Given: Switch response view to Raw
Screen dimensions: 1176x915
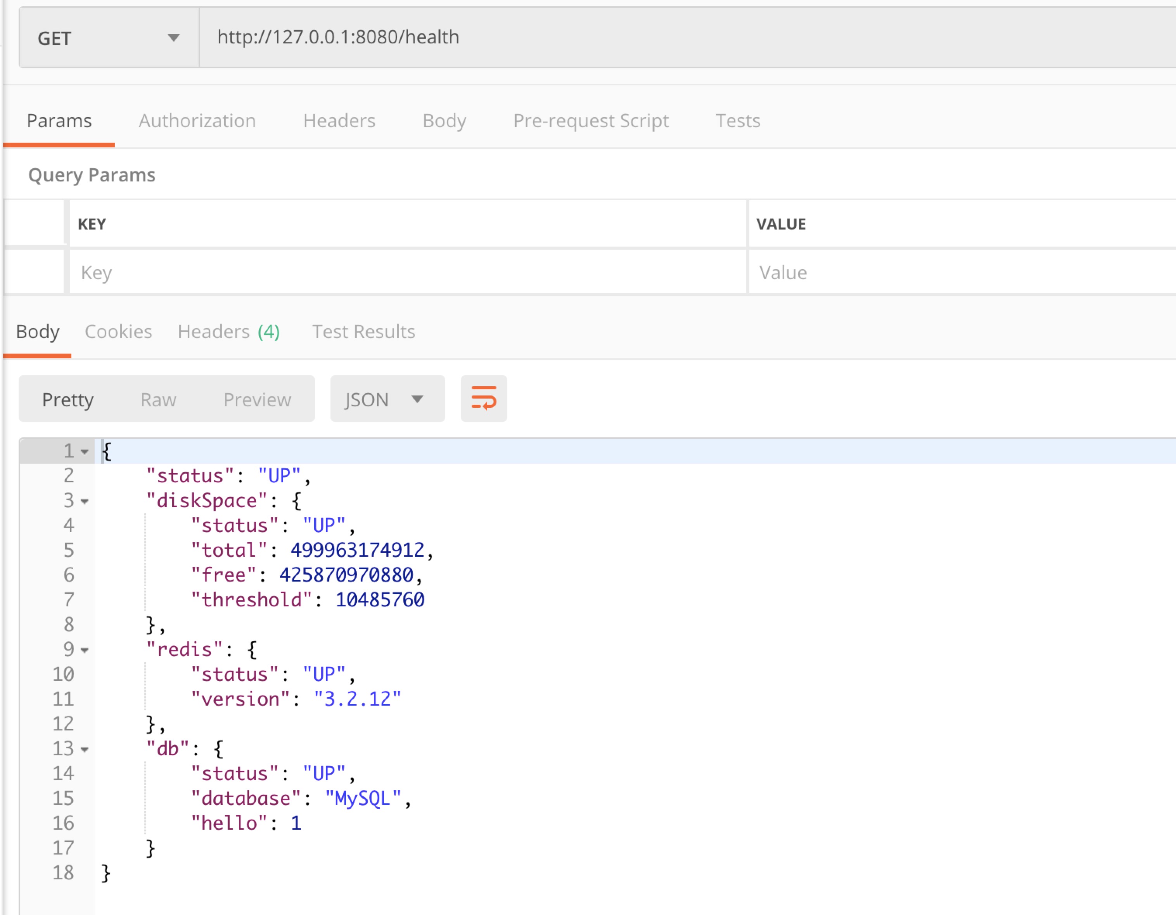Looking at the screenshot, I should pos(158,399).
